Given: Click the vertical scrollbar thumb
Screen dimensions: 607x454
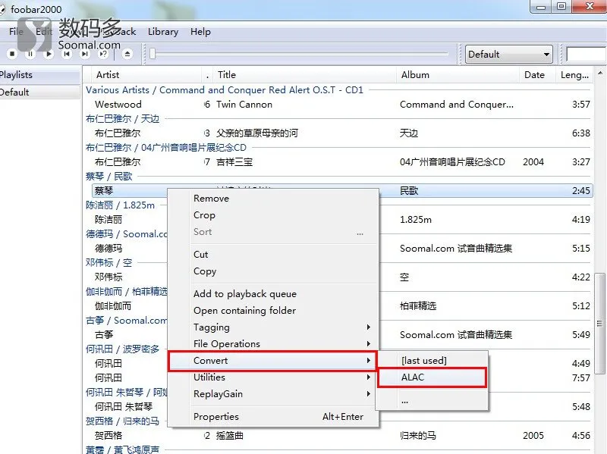Looking at the screenshot, I should 600,324.
